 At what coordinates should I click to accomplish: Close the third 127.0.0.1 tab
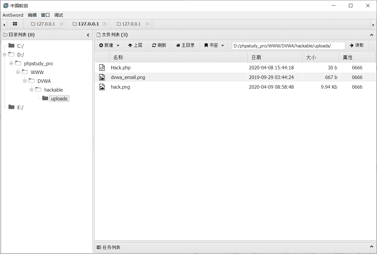pos(147,24)
